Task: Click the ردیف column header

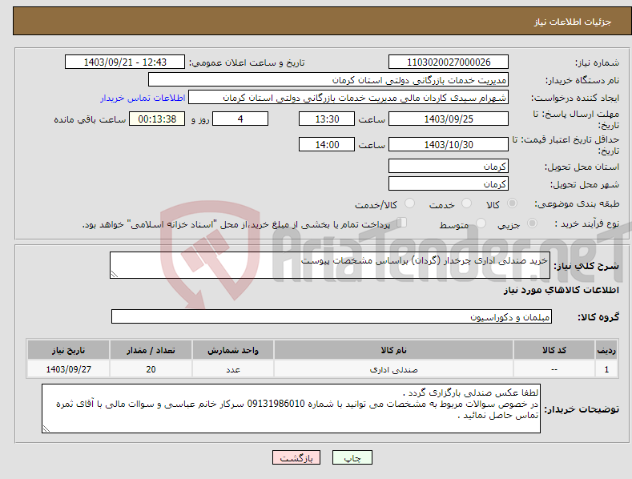Action: pyautogui.click(x=606, y=350)
